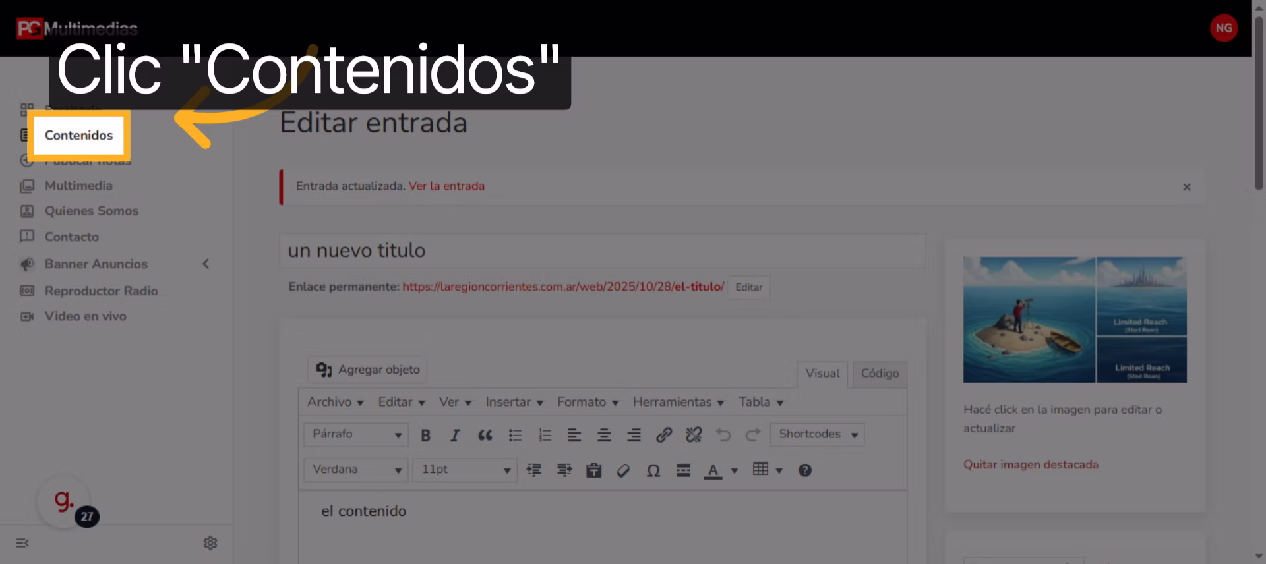Image resolution: width=1266 pixels, height=564 pixels.
Task: Click Contenidos in the sidebar
Action: coord(79,135)
